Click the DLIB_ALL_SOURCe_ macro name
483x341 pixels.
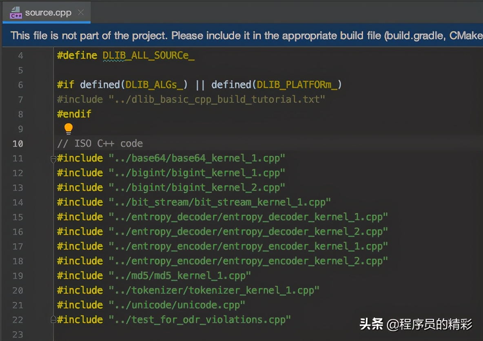point(148,55)
